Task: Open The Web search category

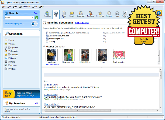Action: 47,14
